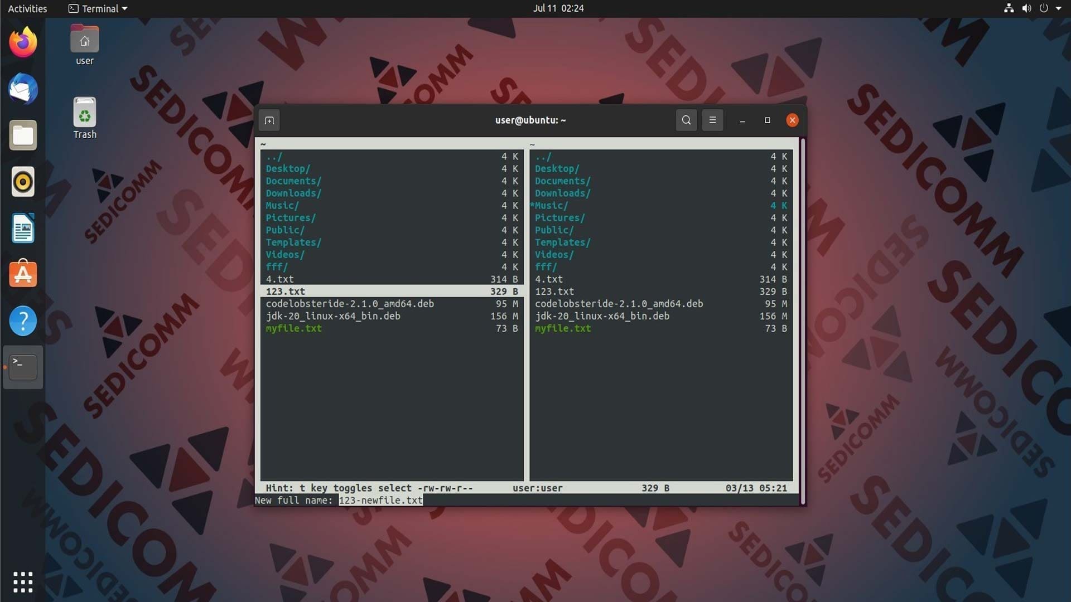Launch Thunderbird mail from the dock

23,89
